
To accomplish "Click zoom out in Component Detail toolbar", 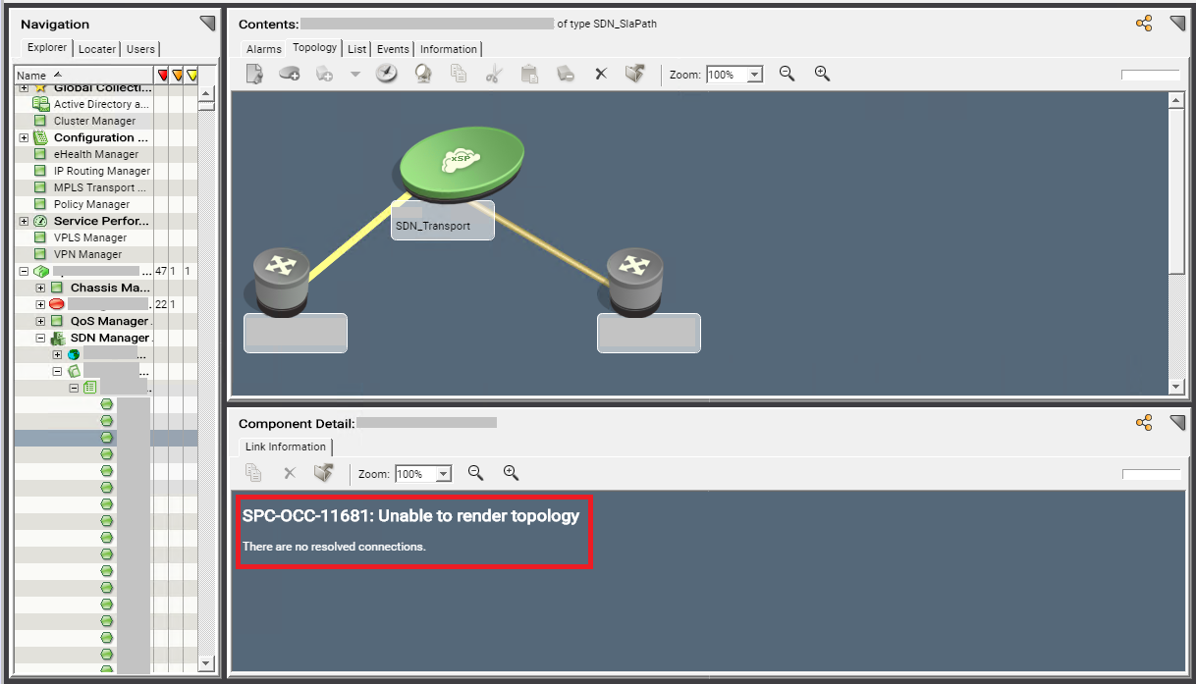I will tap(475, 473).
